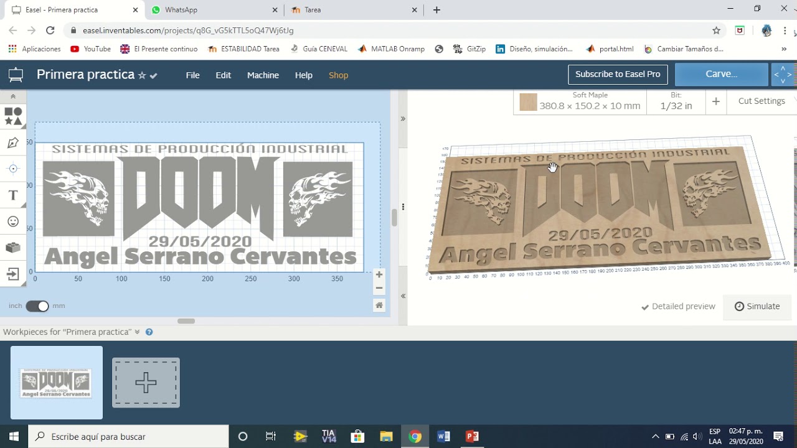Viewport: 797px width, 448px height.
Task: Click the vertical canvas scrollbar
Action: click(x=394, y=218)
